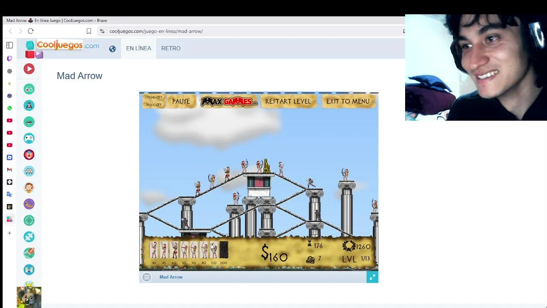This screenshot has height=308, width=547.
Task: Go forward in browser history
Action: pyautogui.click(x=20, y=31)
